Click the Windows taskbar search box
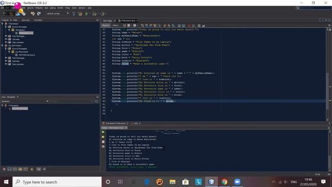Screen dimensions: 332x187 coord(57,182)
